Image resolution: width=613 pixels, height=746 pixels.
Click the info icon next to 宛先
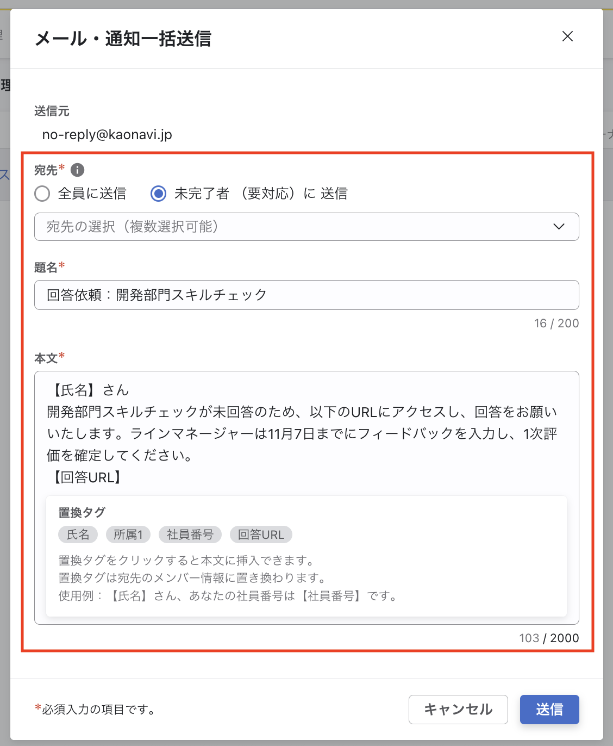coord(78,170)
